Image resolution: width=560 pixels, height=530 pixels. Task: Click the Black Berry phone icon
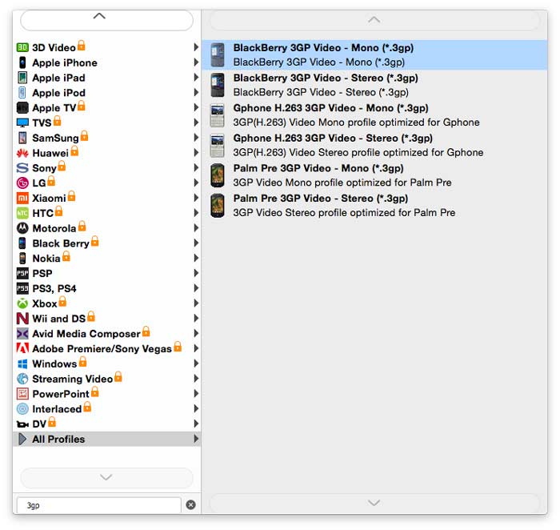coord(22,243)
